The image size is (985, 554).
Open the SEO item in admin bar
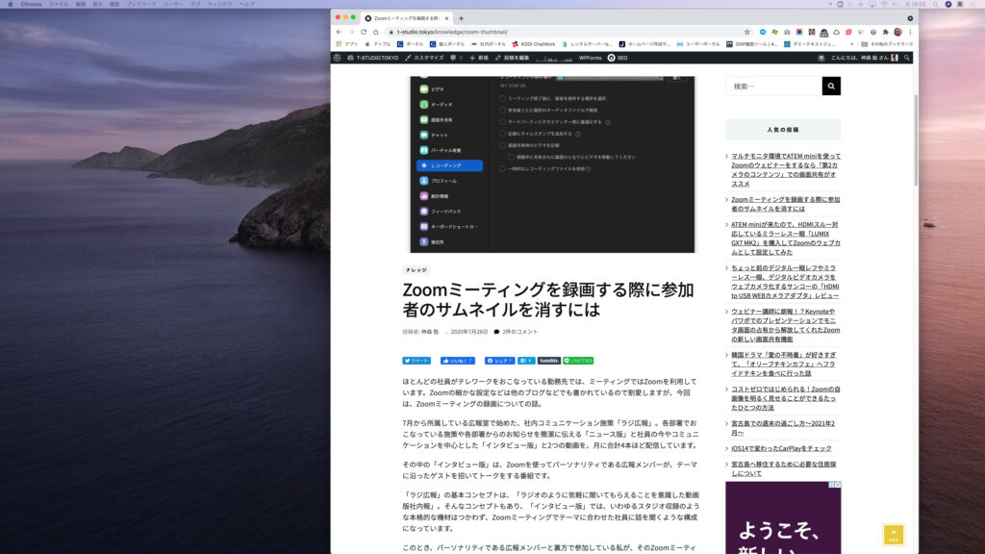pos(618,58)
